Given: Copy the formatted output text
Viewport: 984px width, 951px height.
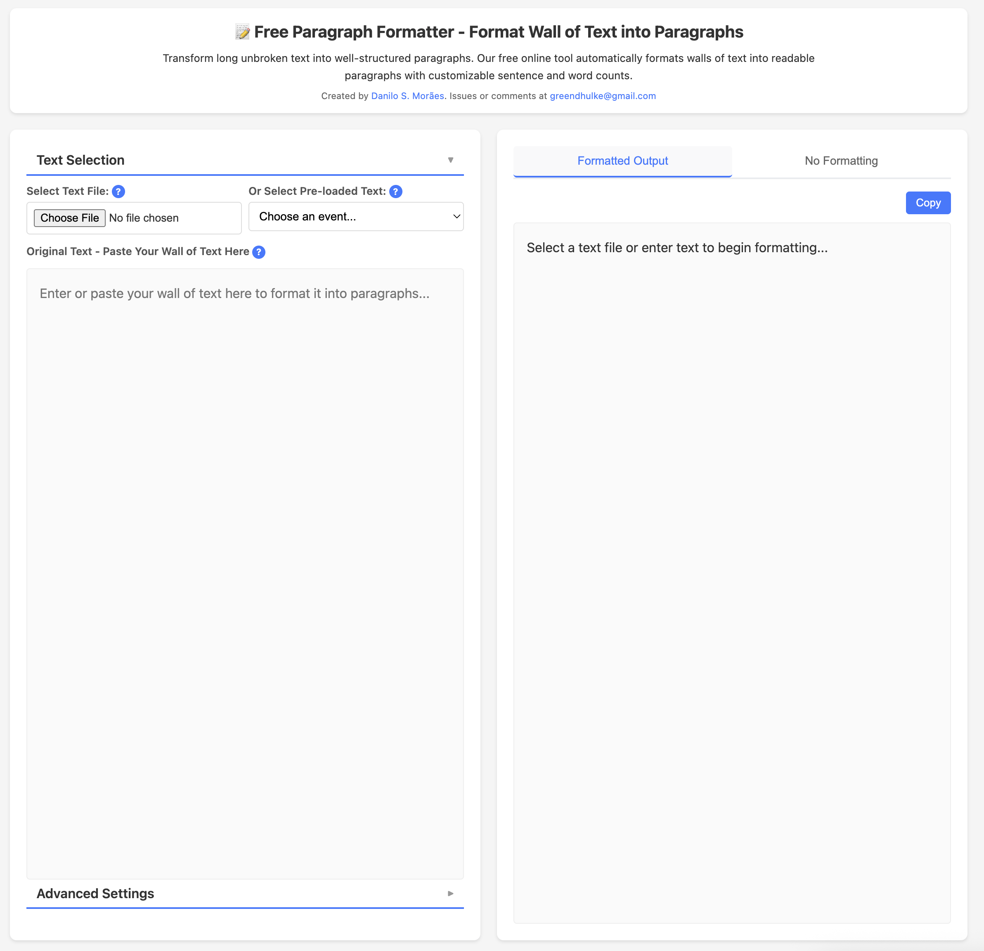Looking at the screenshot, I should tap(928, 203).
